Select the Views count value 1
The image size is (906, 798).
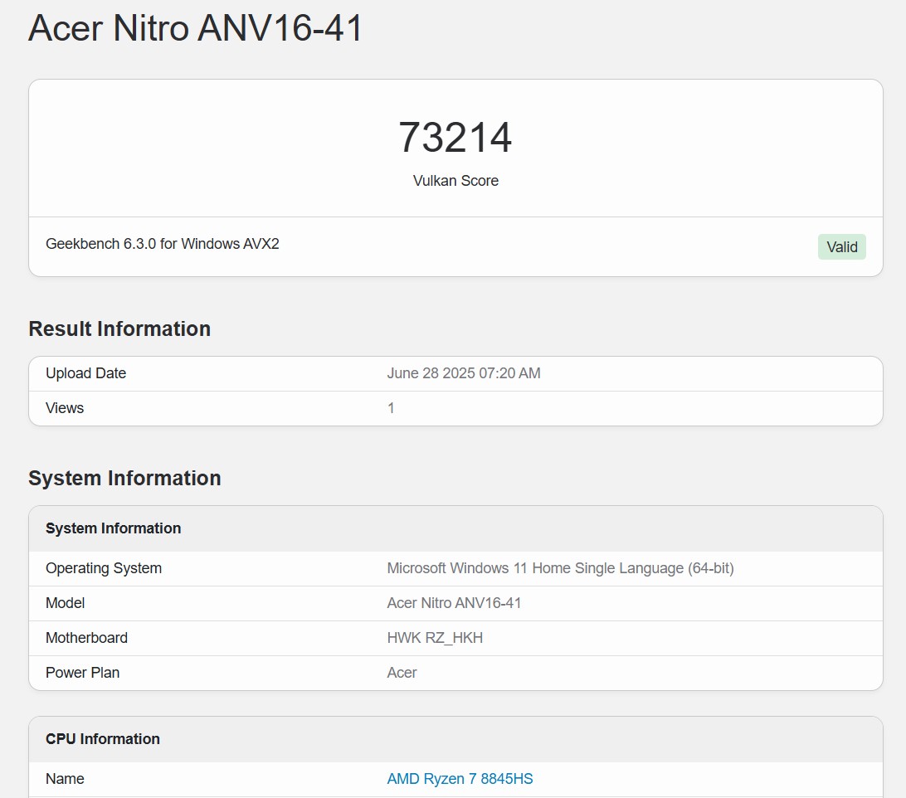[x=391, y=408]
